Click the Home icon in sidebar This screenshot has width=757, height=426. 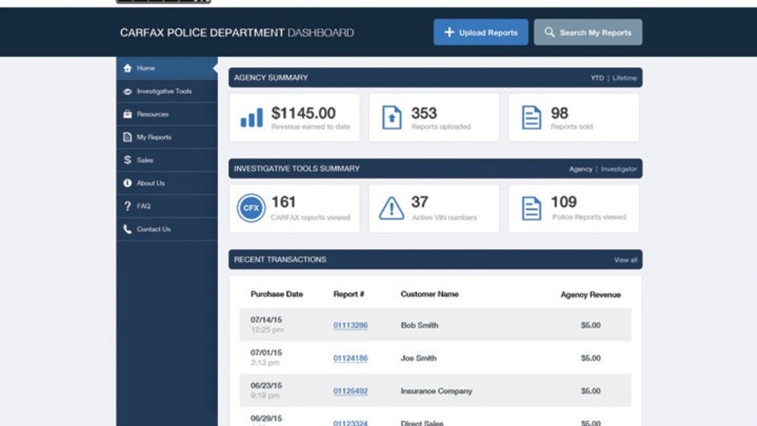point(127,69)
